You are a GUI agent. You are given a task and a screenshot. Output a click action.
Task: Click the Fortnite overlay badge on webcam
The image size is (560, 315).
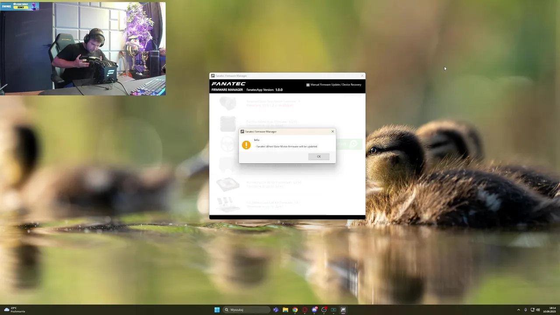pyautogui.click(x=20, y=6)
